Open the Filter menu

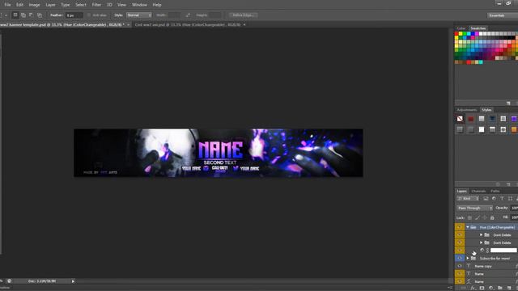[x=96, y=5]
